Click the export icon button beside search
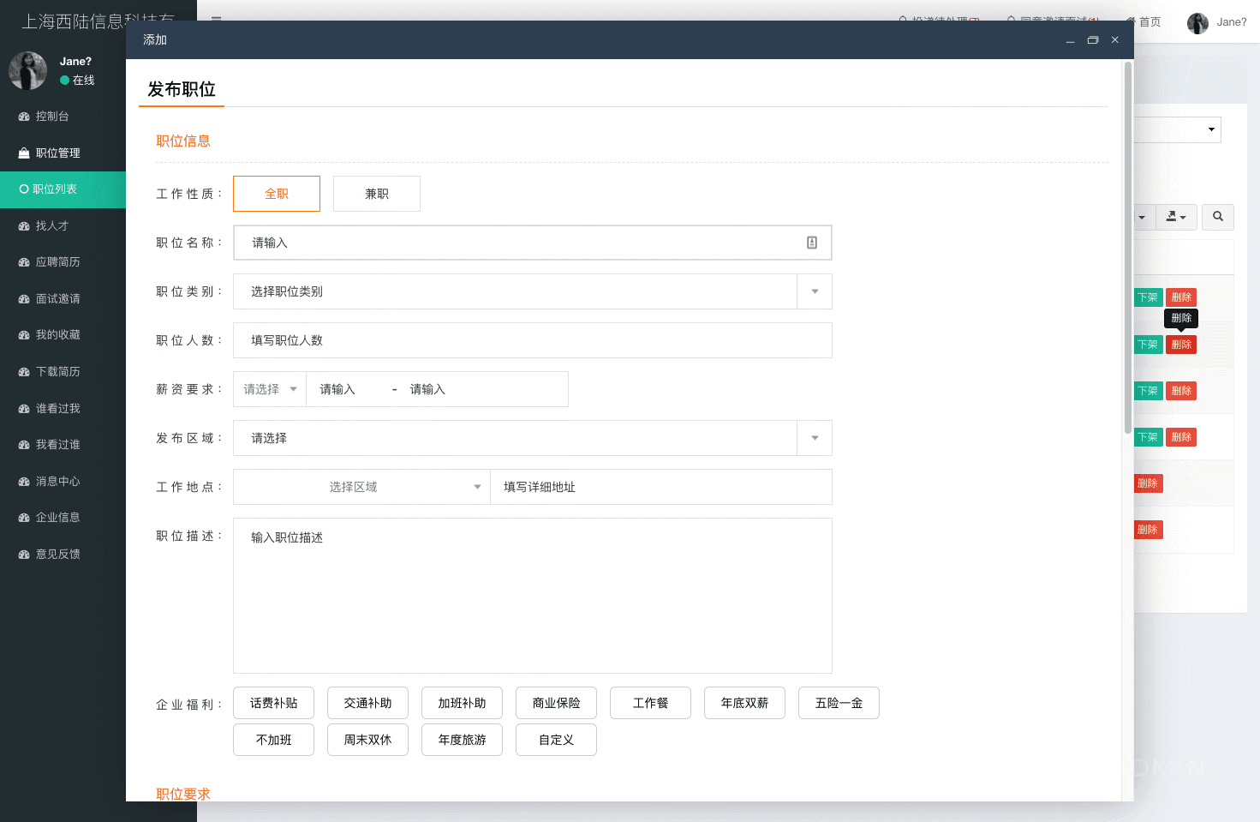 click(x=1176, y=217)
